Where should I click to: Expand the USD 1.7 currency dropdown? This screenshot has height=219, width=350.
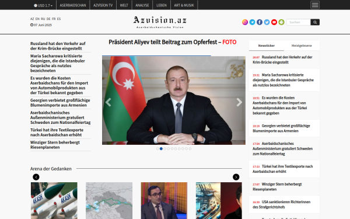[43, 5]
